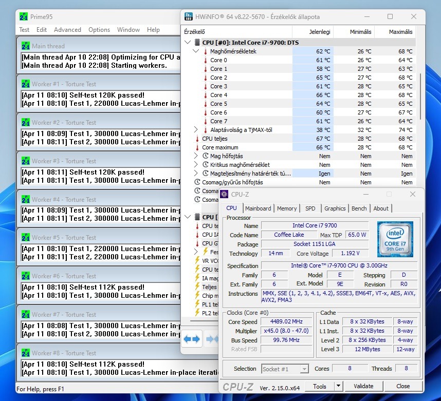Click the HWiNFO sensor list vertical scrollbar
The image size is (441, 401).
pyautogui.click(x=420, y=97)
